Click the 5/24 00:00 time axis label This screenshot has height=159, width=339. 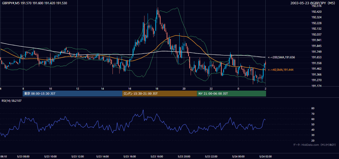coord(238,157)
